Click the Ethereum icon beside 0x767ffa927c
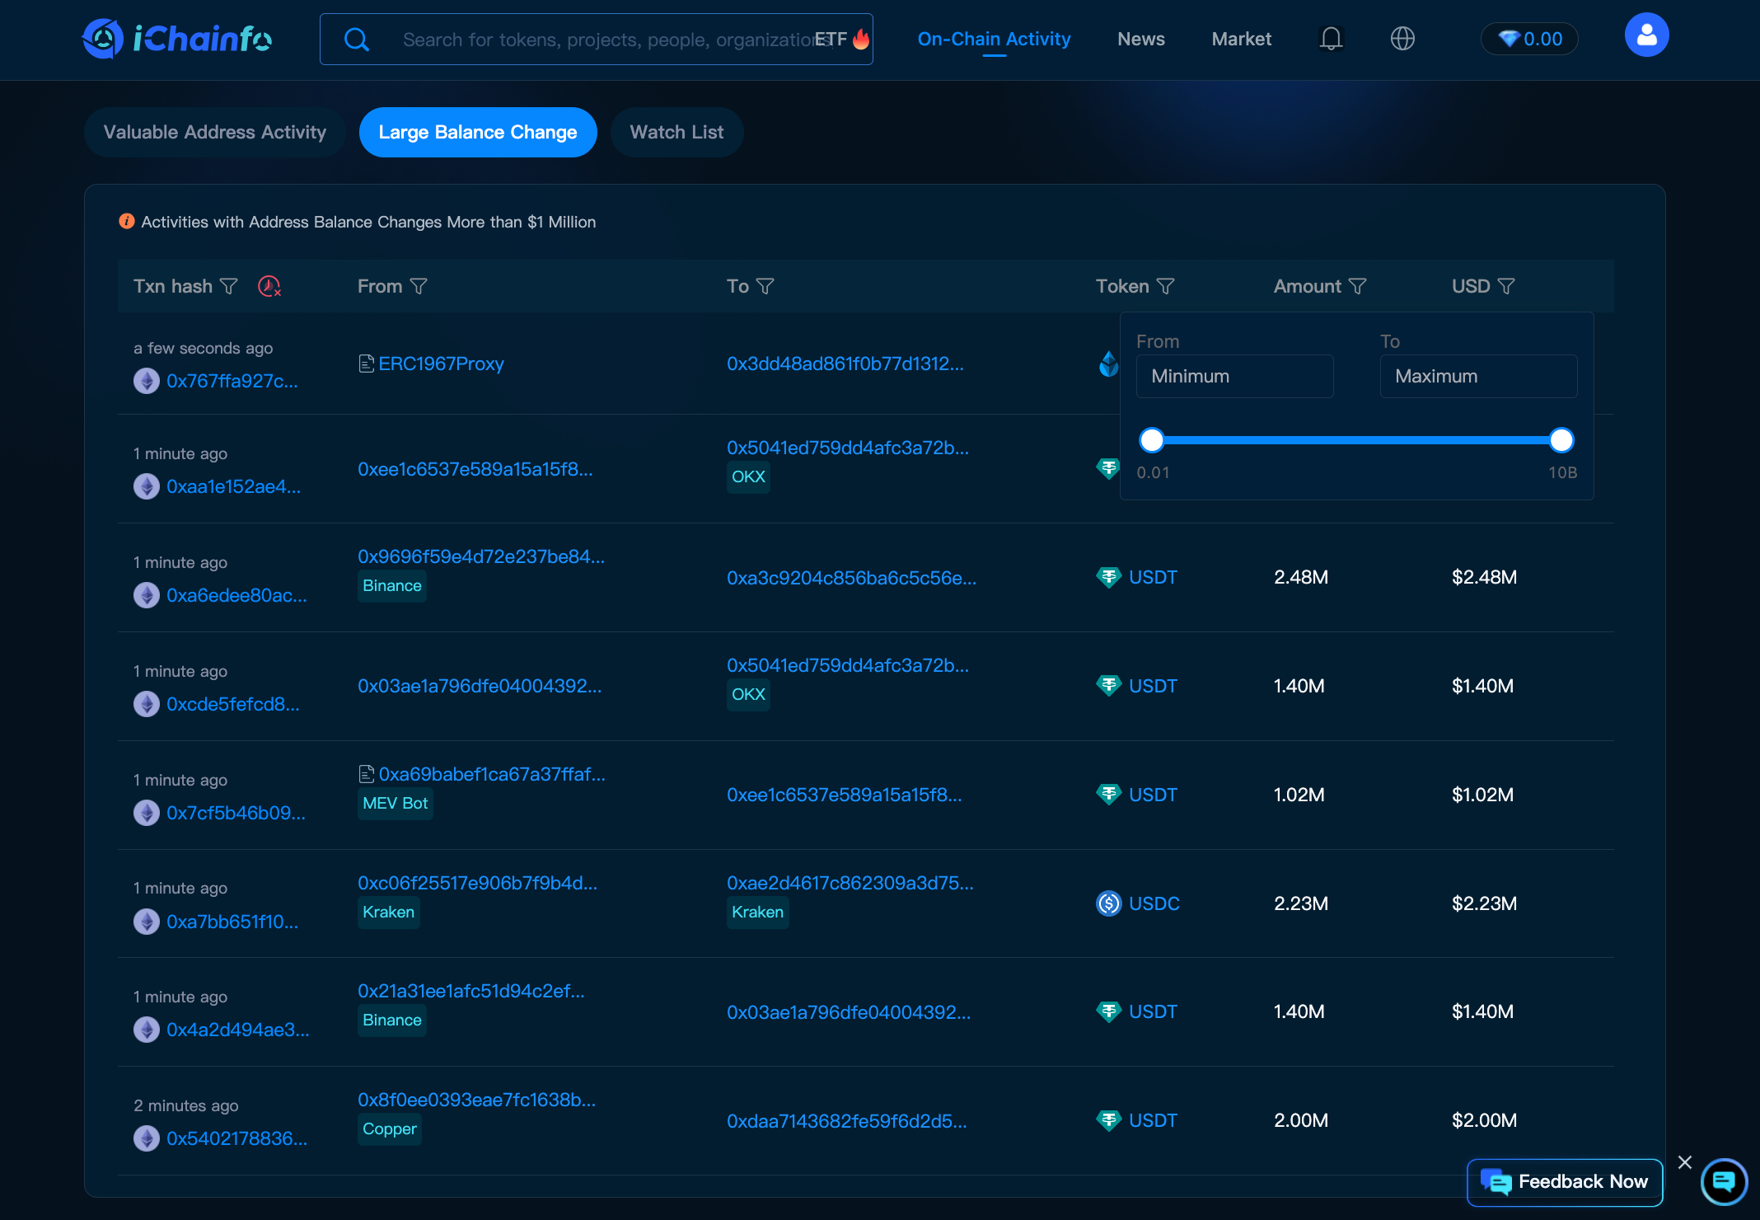 click(x=147, y=381)
